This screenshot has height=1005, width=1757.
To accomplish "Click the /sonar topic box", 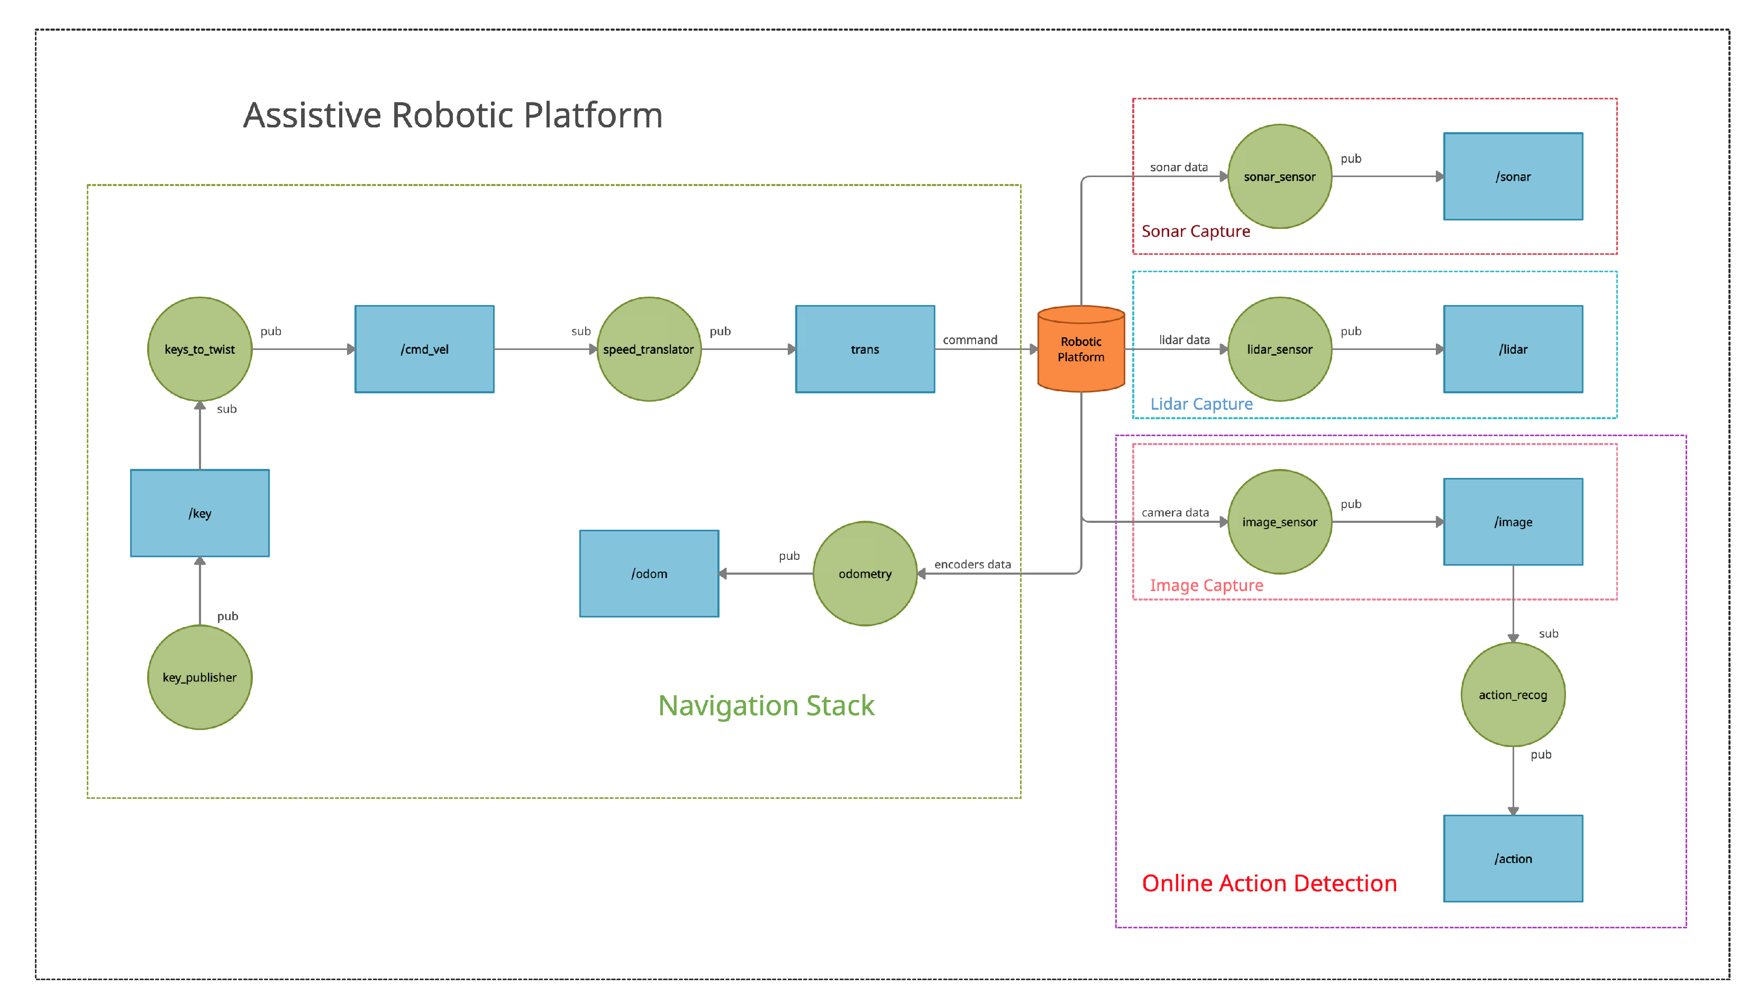I will tap(1513, 177).
